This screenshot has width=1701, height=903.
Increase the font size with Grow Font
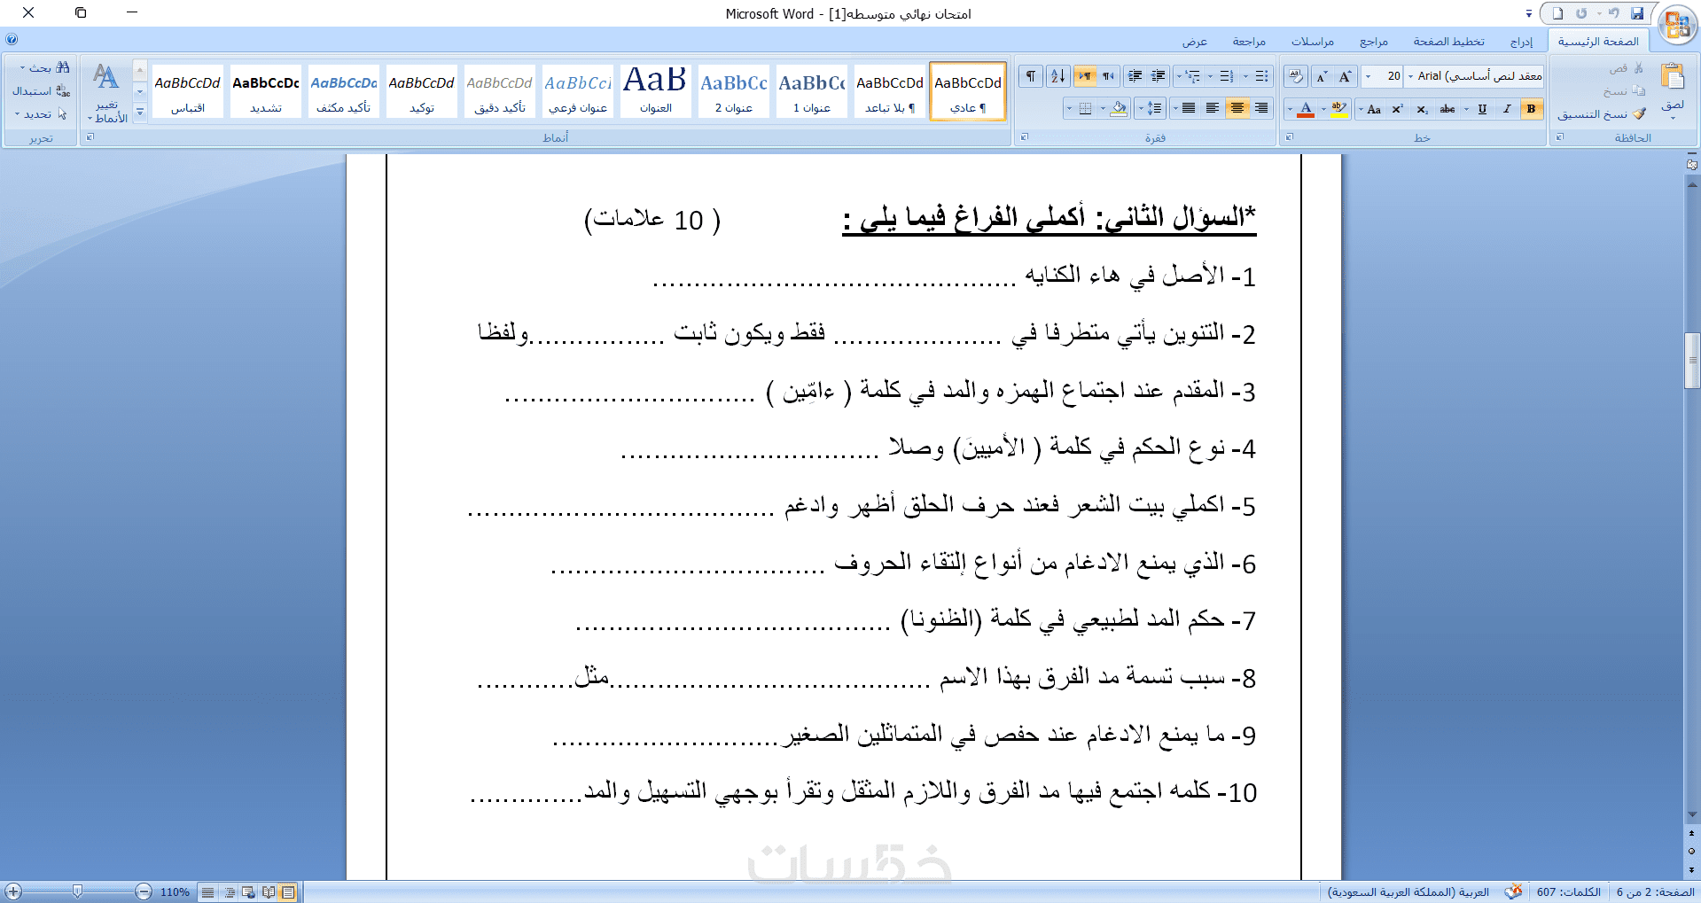(x=1346, y=76)
